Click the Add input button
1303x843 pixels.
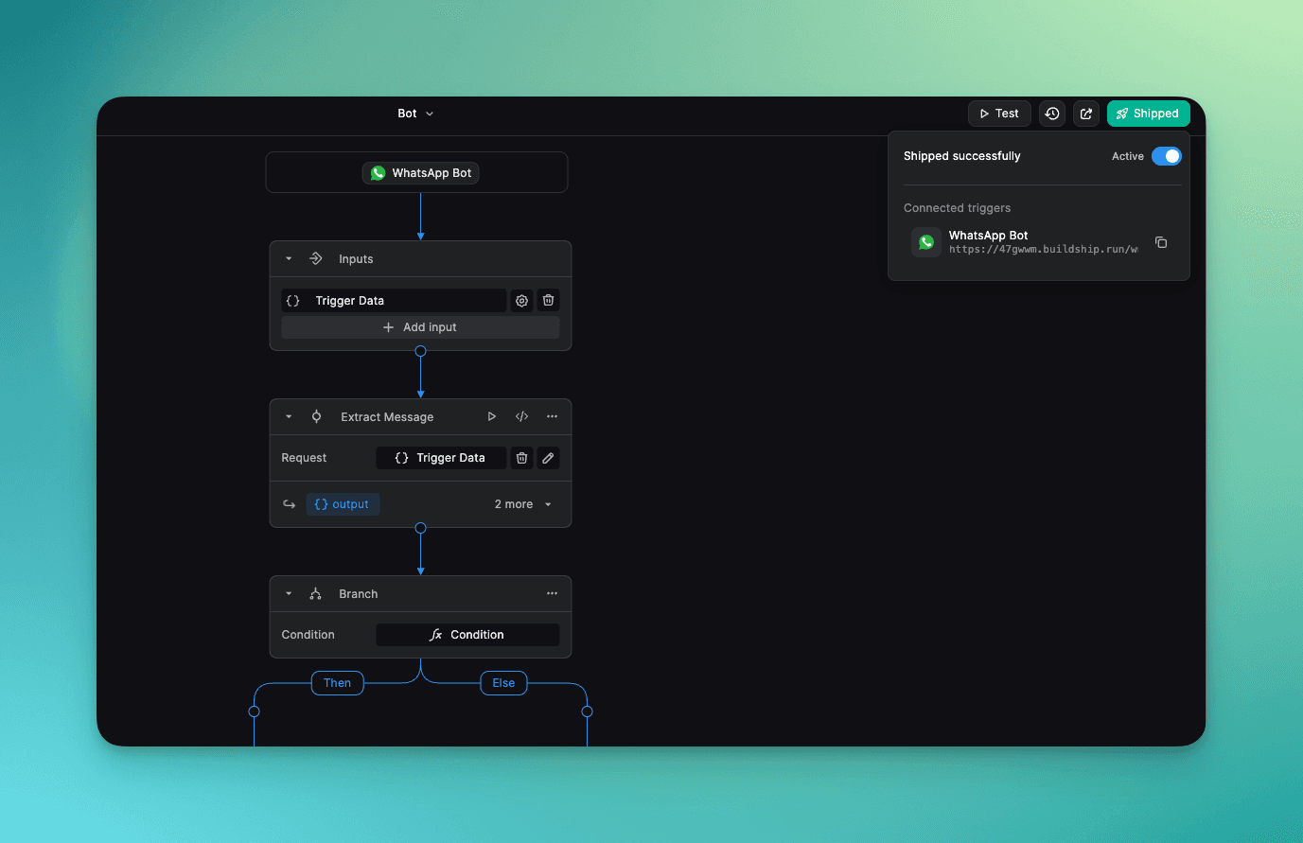tap(420, 327)
